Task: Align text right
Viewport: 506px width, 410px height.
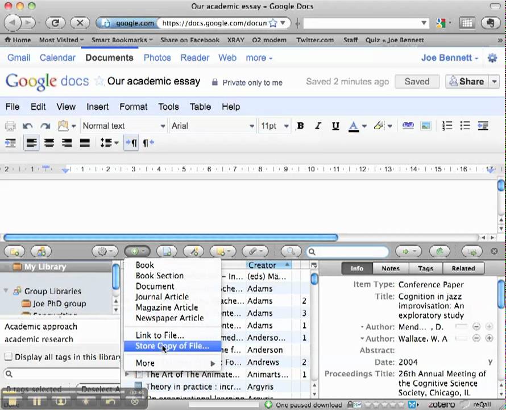Action: coord(67,142)
